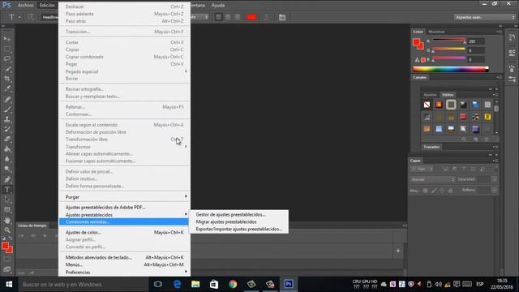Select the Brush tool
Viewport: 519px width, 292px height.
(7, 109)
